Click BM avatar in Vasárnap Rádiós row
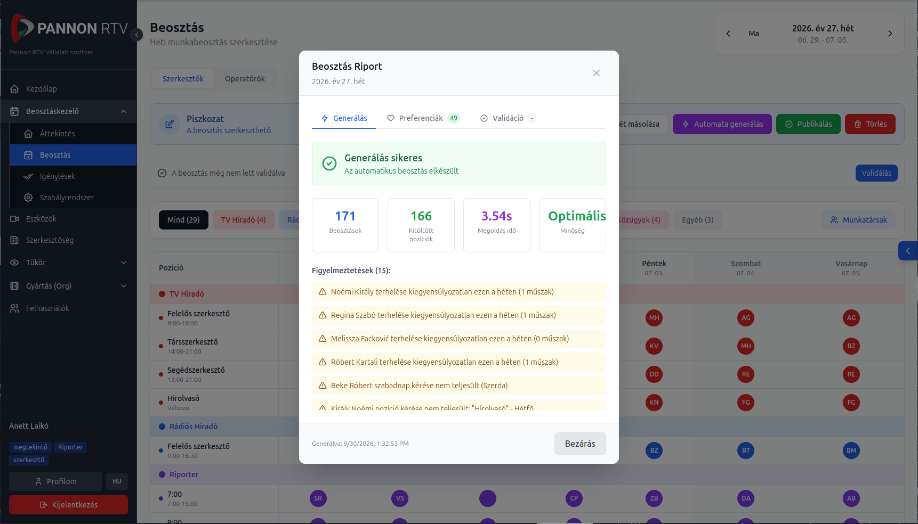 point(851,451)
